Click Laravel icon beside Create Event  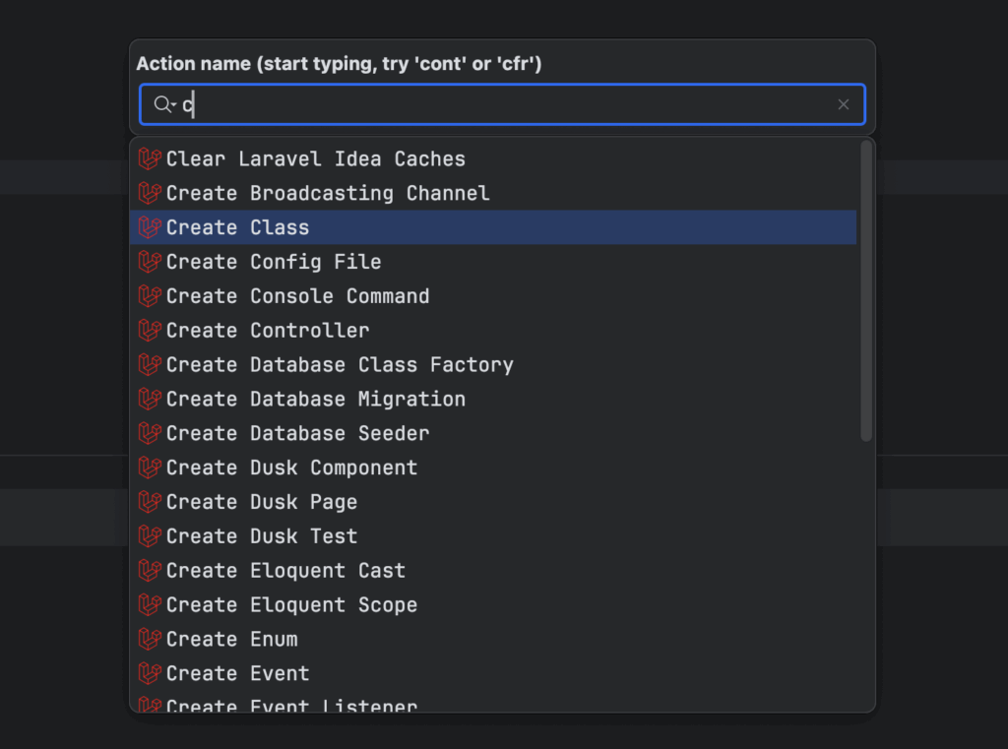point(150,673)
